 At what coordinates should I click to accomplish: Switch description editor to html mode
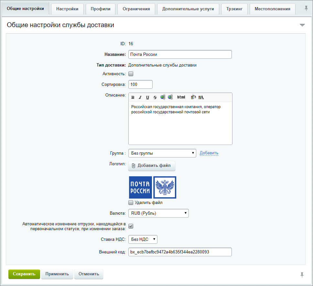[181, 97]
